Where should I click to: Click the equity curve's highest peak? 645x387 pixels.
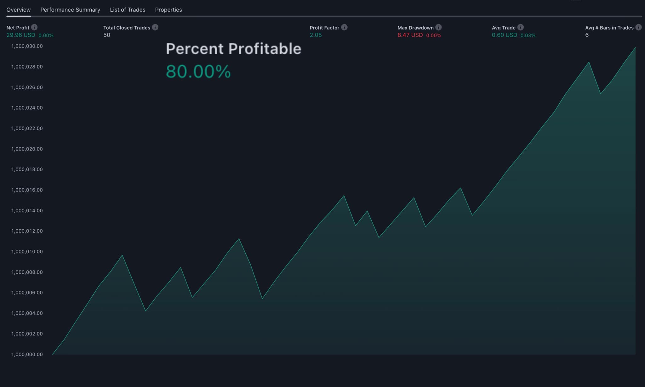pyautogui.click(x=635, y=48)
